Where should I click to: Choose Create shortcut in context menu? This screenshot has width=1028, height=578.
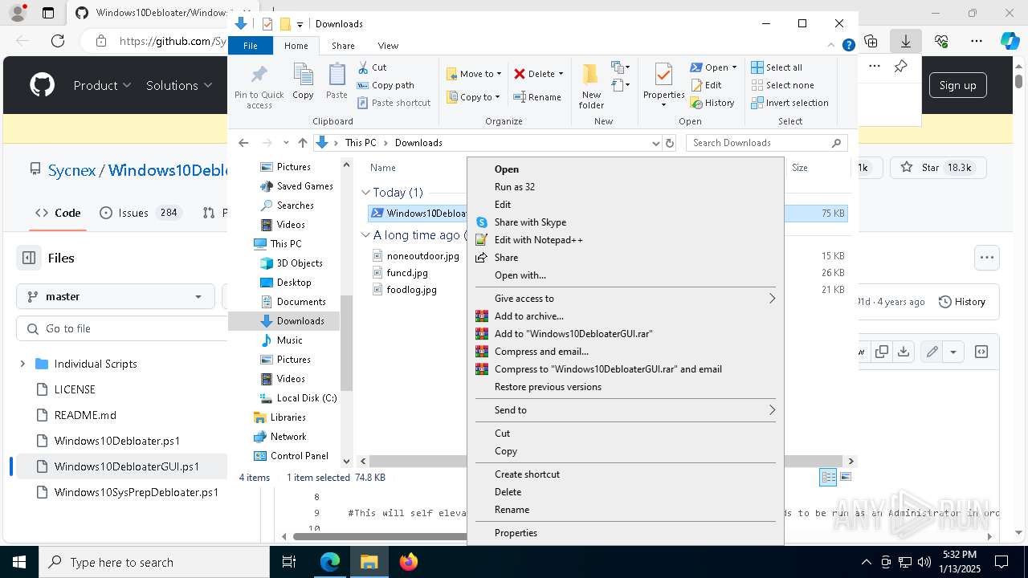pos(624,474)
